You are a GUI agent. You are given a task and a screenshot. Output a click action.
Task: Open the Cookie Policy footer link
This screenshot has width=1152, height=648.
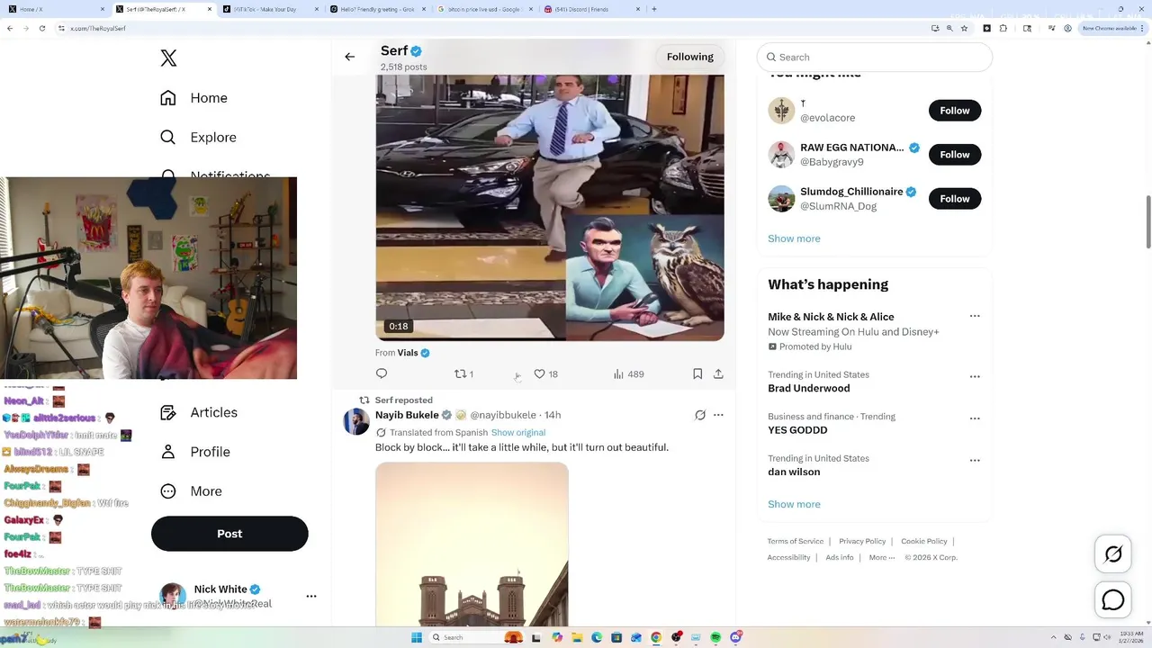coord(924,541)
